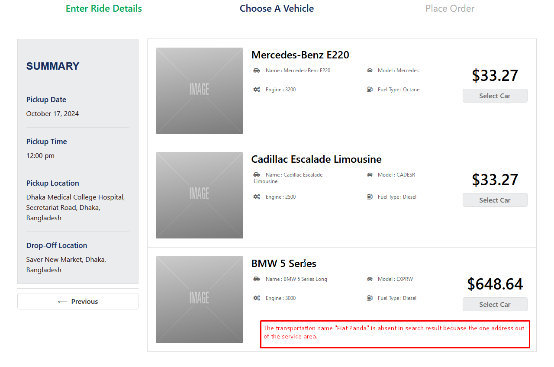Click car icon beside Name BMW 5 Series Long
This screenshot has width=554, height=367.
(257, 279)
